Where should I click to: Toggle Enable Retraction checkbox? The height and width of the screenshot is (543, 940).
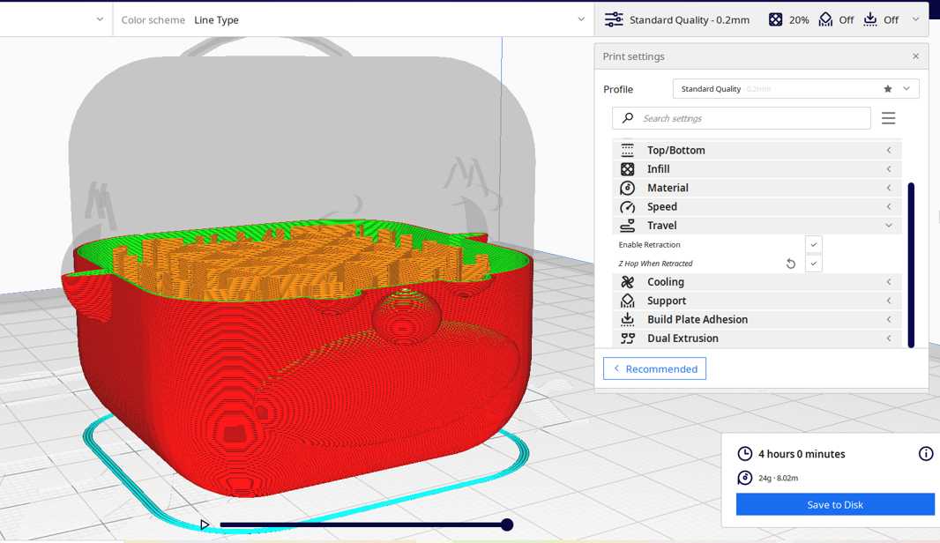[813, 245]
